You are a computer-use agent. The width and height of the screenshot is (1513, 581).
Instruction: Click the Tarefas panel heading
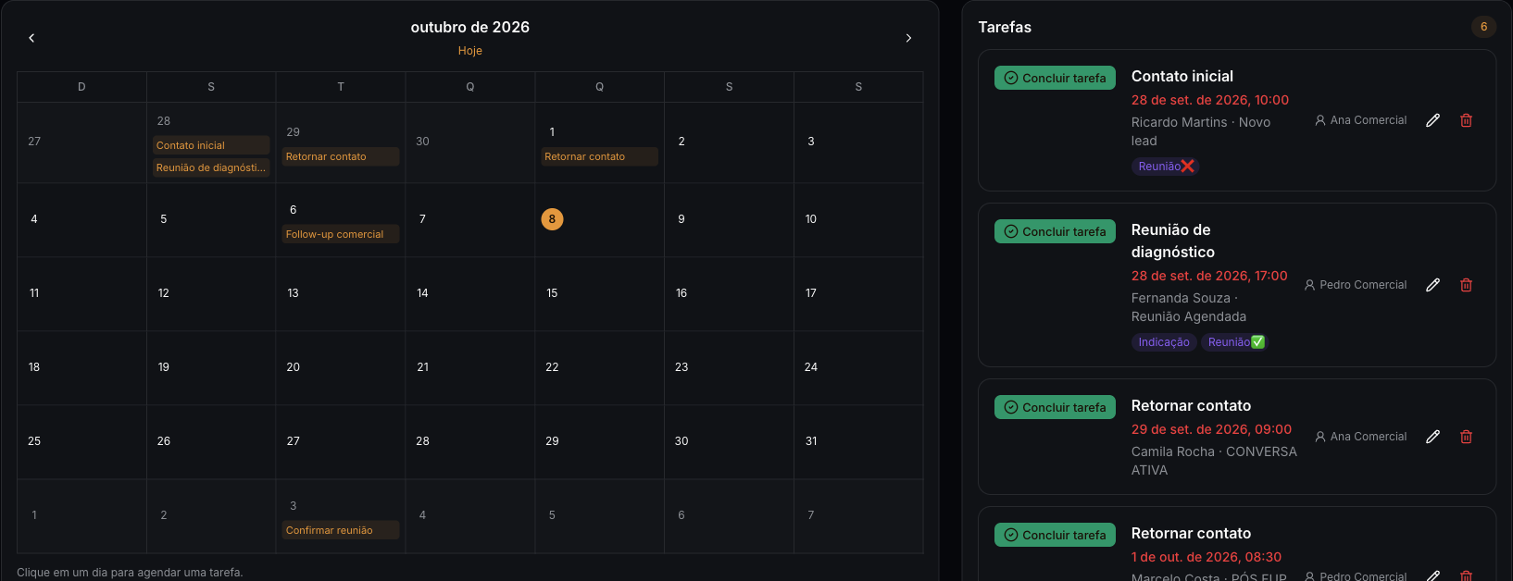pyautogui.click(x=1005, y=27)
